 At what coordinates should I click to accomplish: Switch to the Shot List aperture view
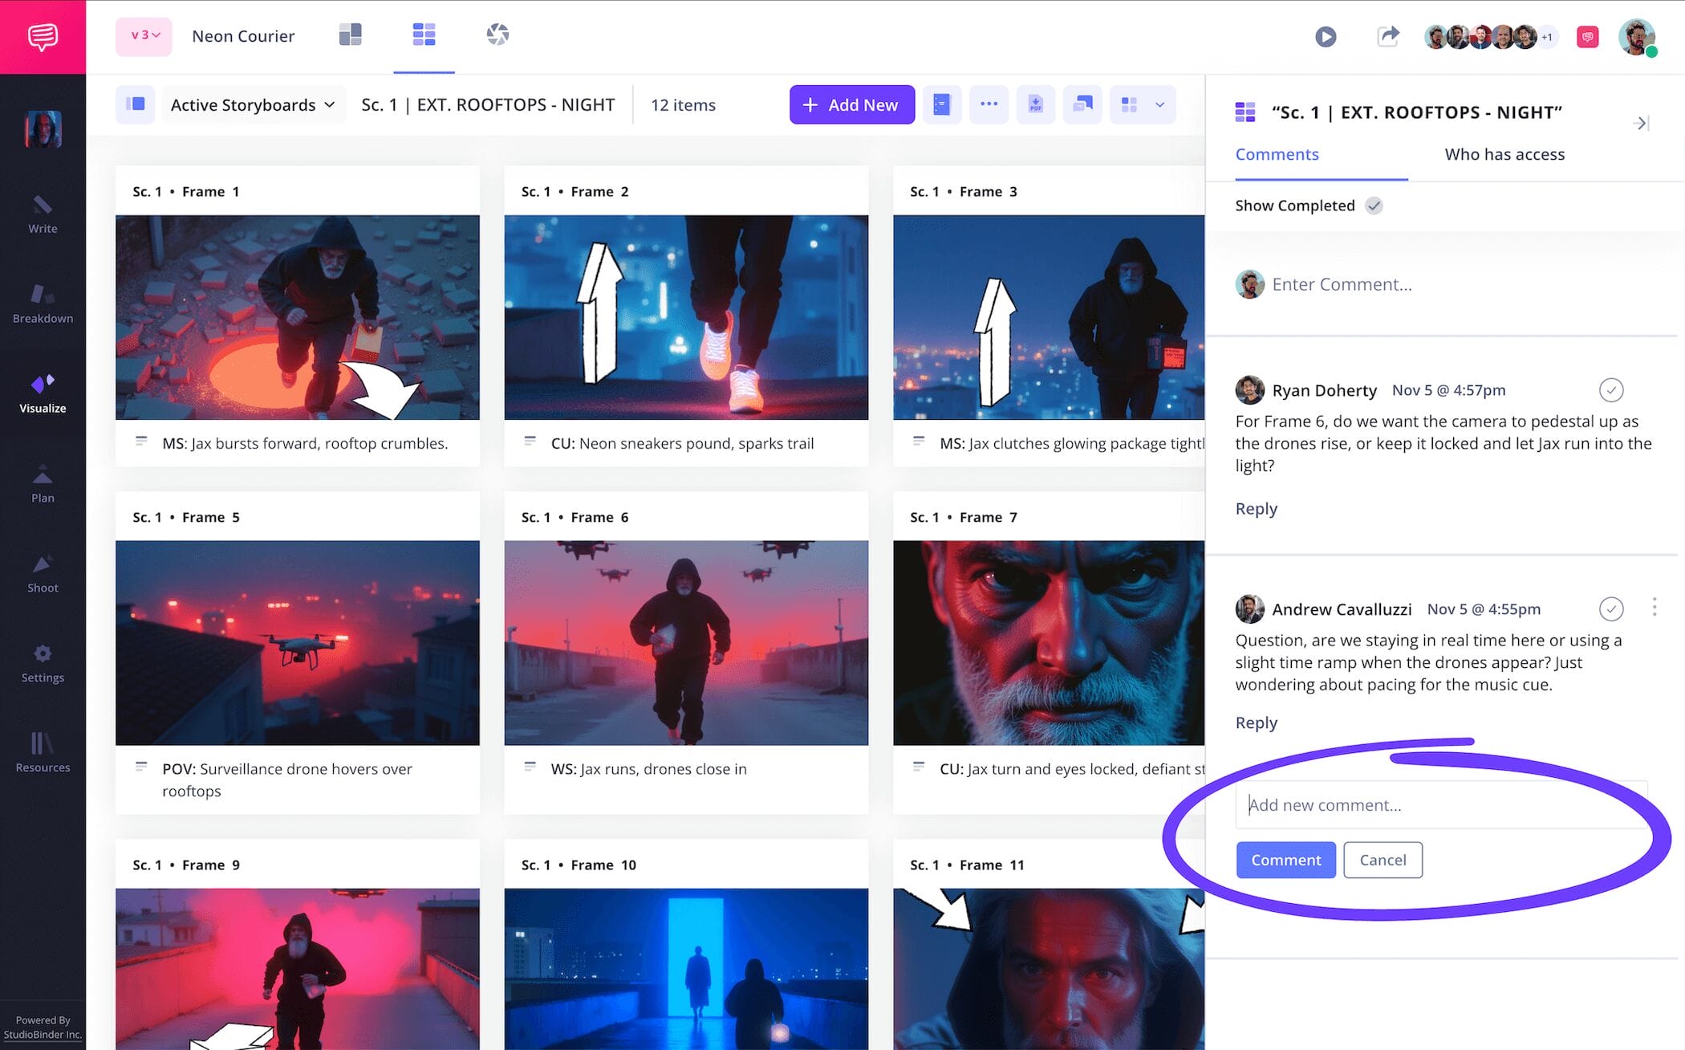coord(497,35)
